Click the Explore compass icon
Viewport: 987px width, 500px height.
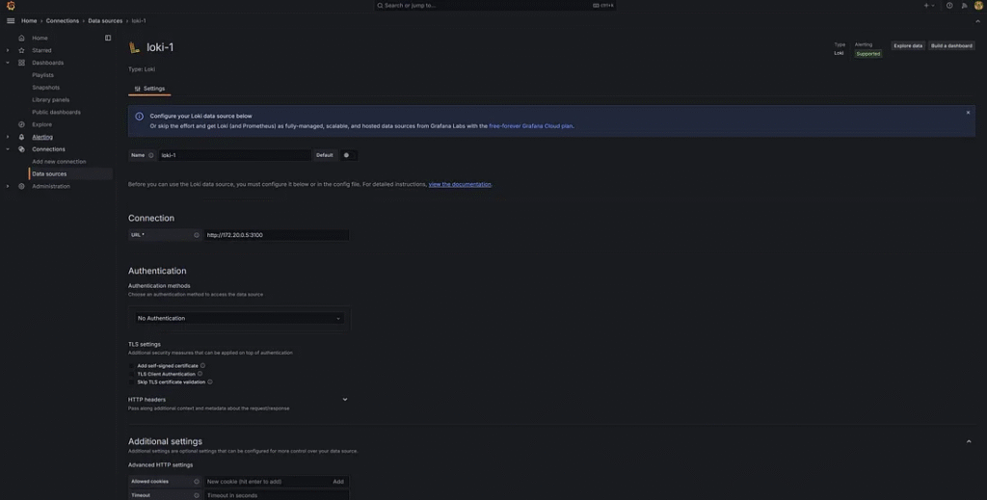(21, 124)
